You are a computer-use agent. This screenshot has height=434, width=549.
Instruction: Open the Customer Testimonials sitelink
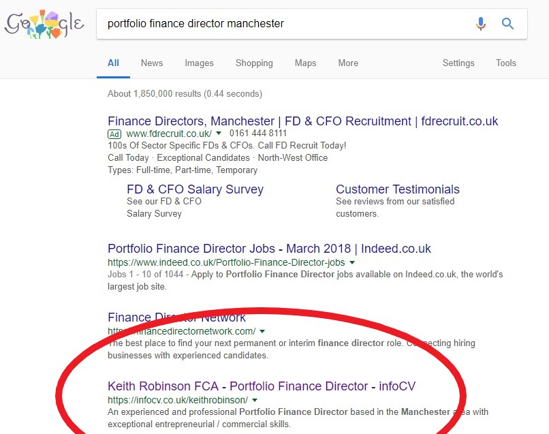point(397,189)
